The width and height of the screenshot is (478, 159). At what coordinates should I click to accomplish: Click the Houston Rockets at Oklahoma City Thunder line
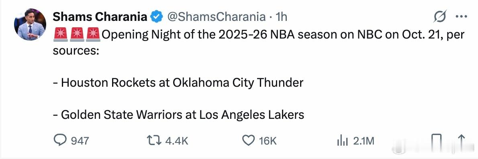(178, 83)
